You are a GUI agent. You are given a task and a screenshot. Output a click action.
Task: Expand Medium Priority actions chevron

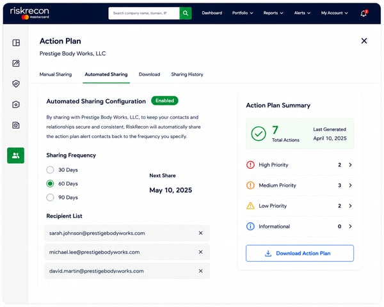click(x=351, y=185)
